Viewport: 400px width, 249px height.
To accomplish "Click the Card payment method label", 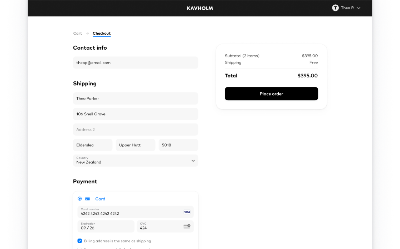I will click(x=100, y=199).
